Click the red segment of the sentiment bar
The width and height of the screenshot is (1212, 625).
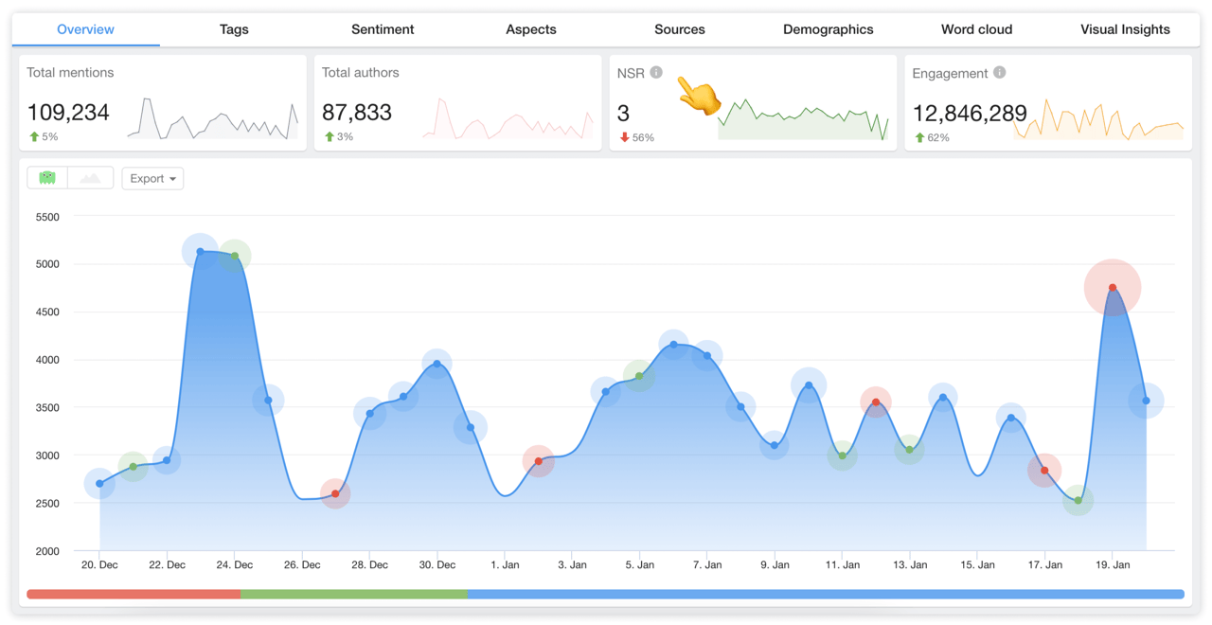tap(133, 594)
